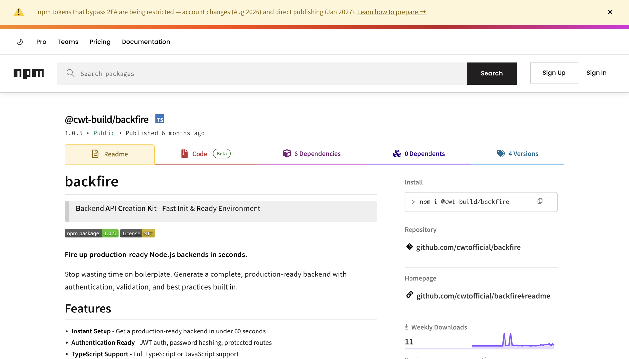This screenshot has height=359, width=629.
Task: Click the 'Instant Setup' feature bullet
Action: (x=168, y=331)
